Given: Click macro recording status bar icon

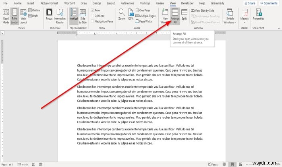Looking at the screenshot, I should 41,165.
